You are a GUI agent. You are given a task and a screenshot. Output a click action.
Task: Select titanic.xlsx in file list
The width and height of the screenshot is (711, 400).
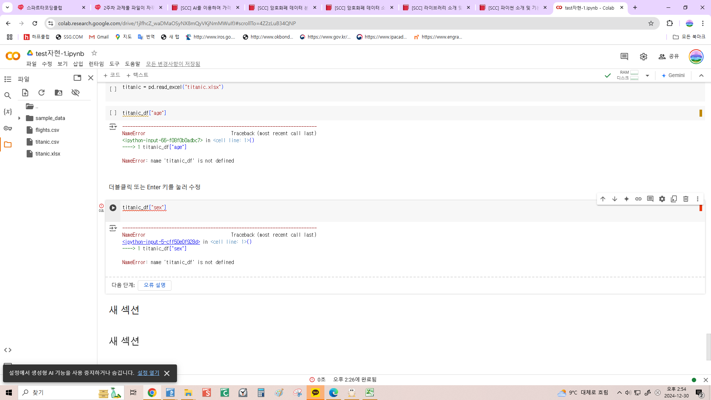48,154
